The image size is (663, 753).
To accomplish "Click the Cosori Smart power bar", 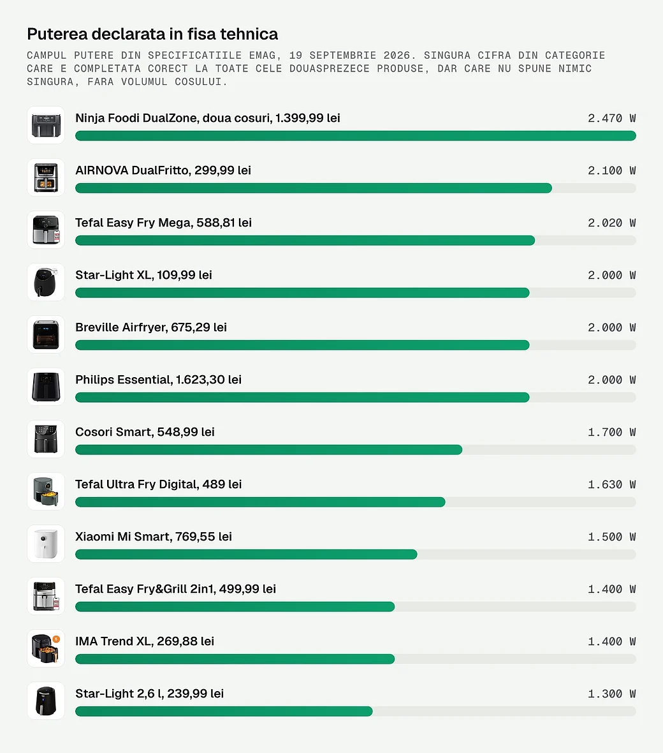I will click(x=356, y=450).
